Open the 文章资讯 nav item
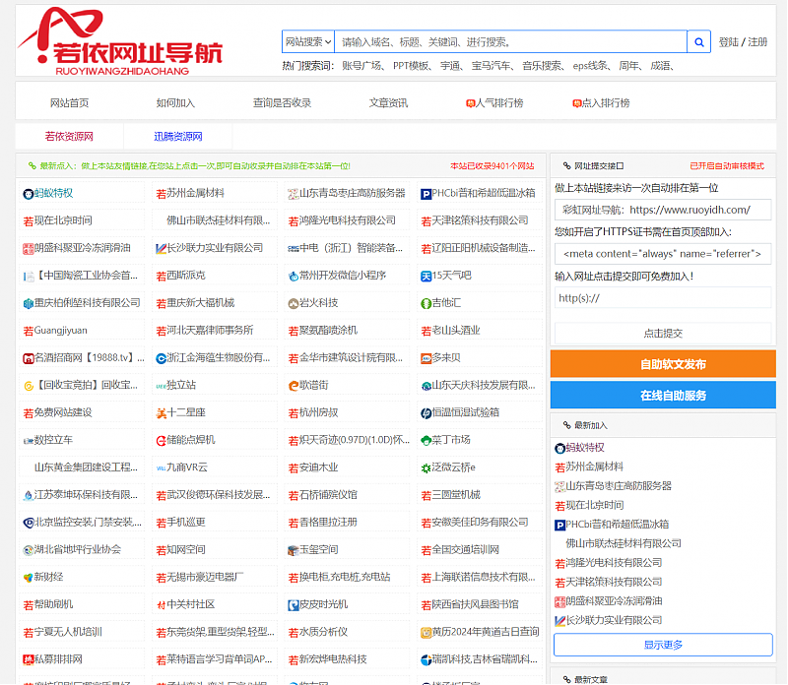This screenshot has width=788, height=685. tap(388, 103)
